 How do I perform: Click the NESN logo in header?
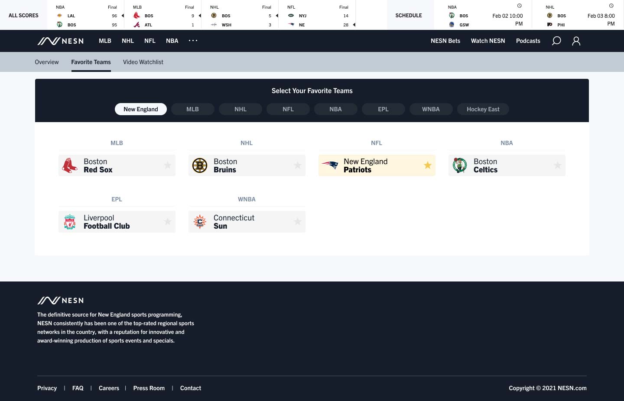coord(60,41)
